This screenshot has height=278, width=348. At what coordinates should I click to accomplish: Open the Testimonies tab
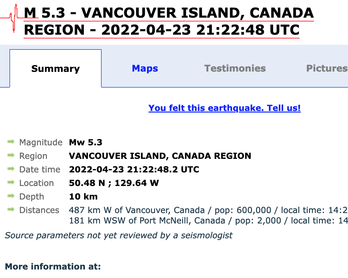235,68
